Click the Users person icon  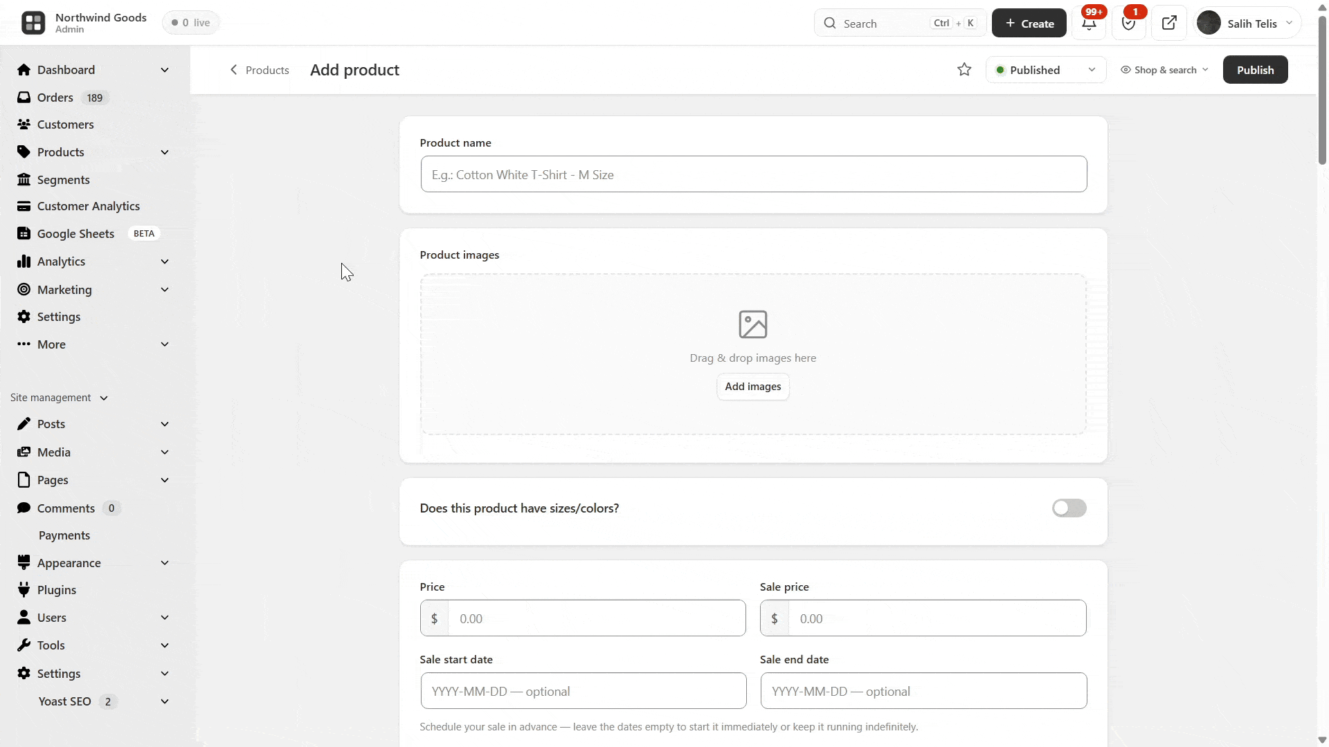24,618
